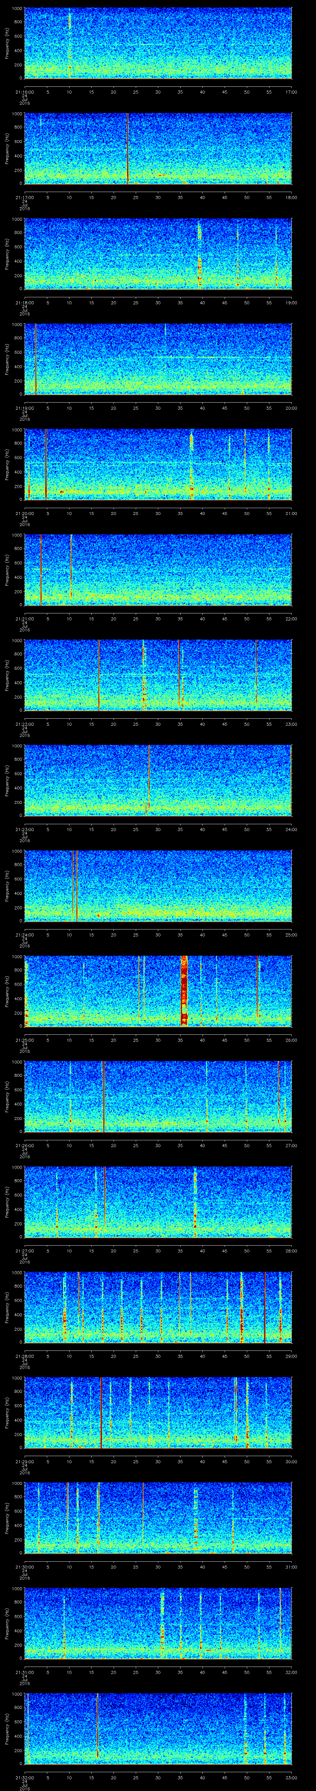Click the 21:22:00 start time label
Image resolution: width=316 pixels, height=1791 pixels.
[24, 724]
